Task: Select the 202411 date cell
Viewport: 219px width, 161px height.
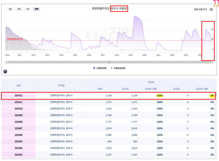Action: (19, 102)
